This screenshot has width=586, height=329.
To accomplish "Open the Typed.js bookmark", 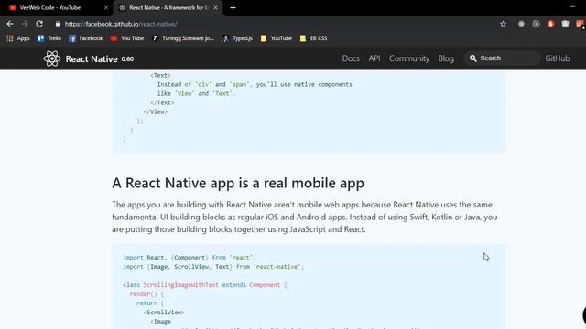I will (x=237, y=38).
